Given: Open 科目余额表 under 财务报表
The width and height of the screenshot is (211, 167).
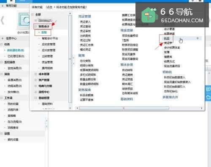Looking at the screenshot, I should [x=87, y=95].
